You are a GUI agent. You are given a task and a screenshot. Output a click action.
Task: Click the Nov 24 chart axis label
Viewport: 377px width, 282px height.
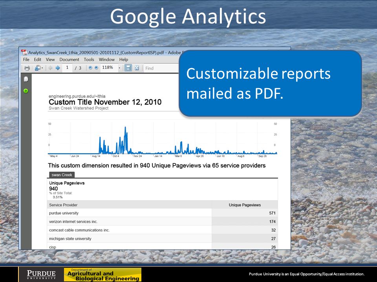tap(138, 156)
